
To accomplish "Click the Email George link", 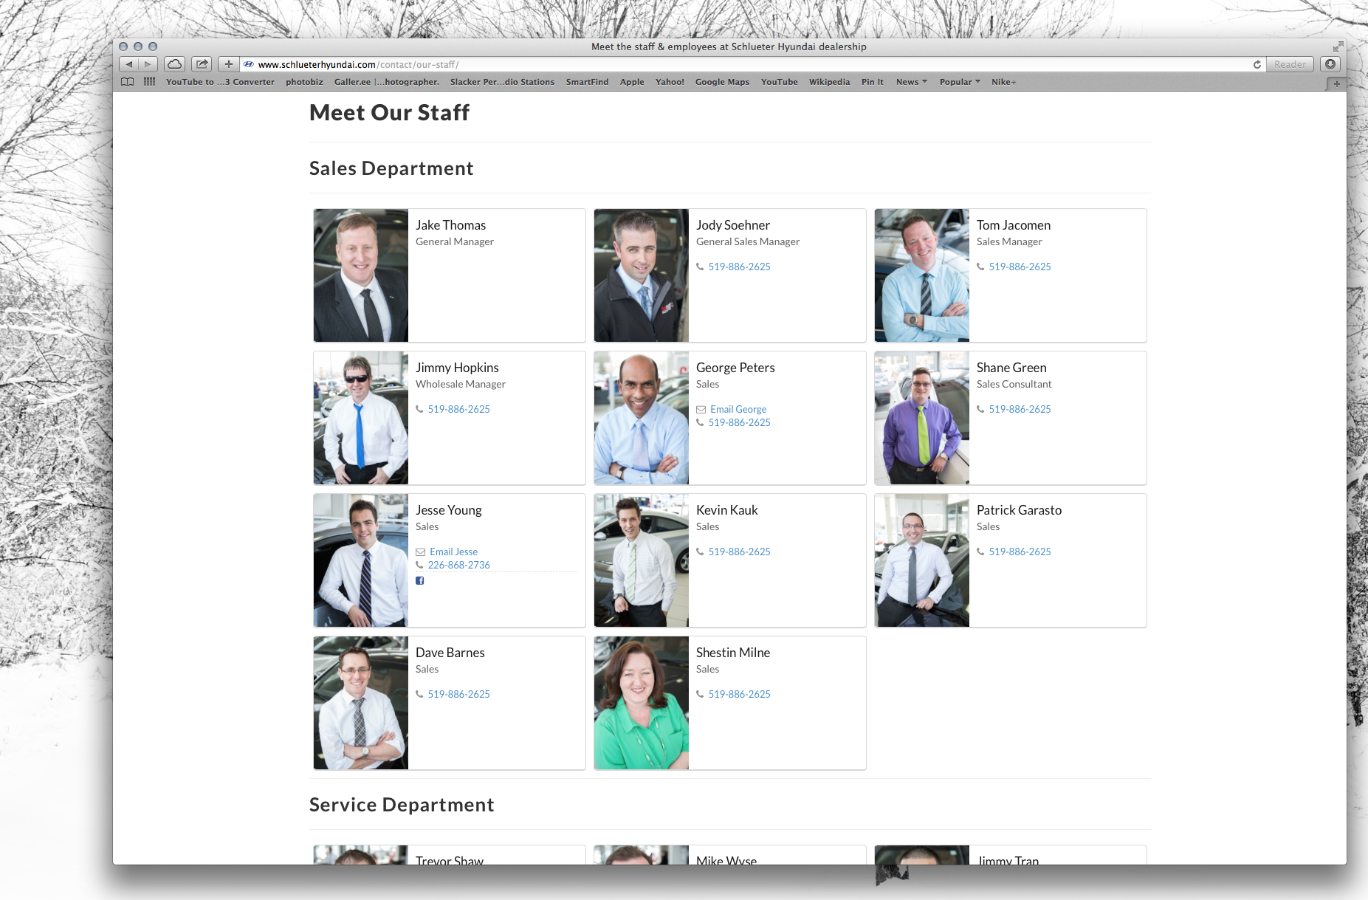I will [738, 409].
